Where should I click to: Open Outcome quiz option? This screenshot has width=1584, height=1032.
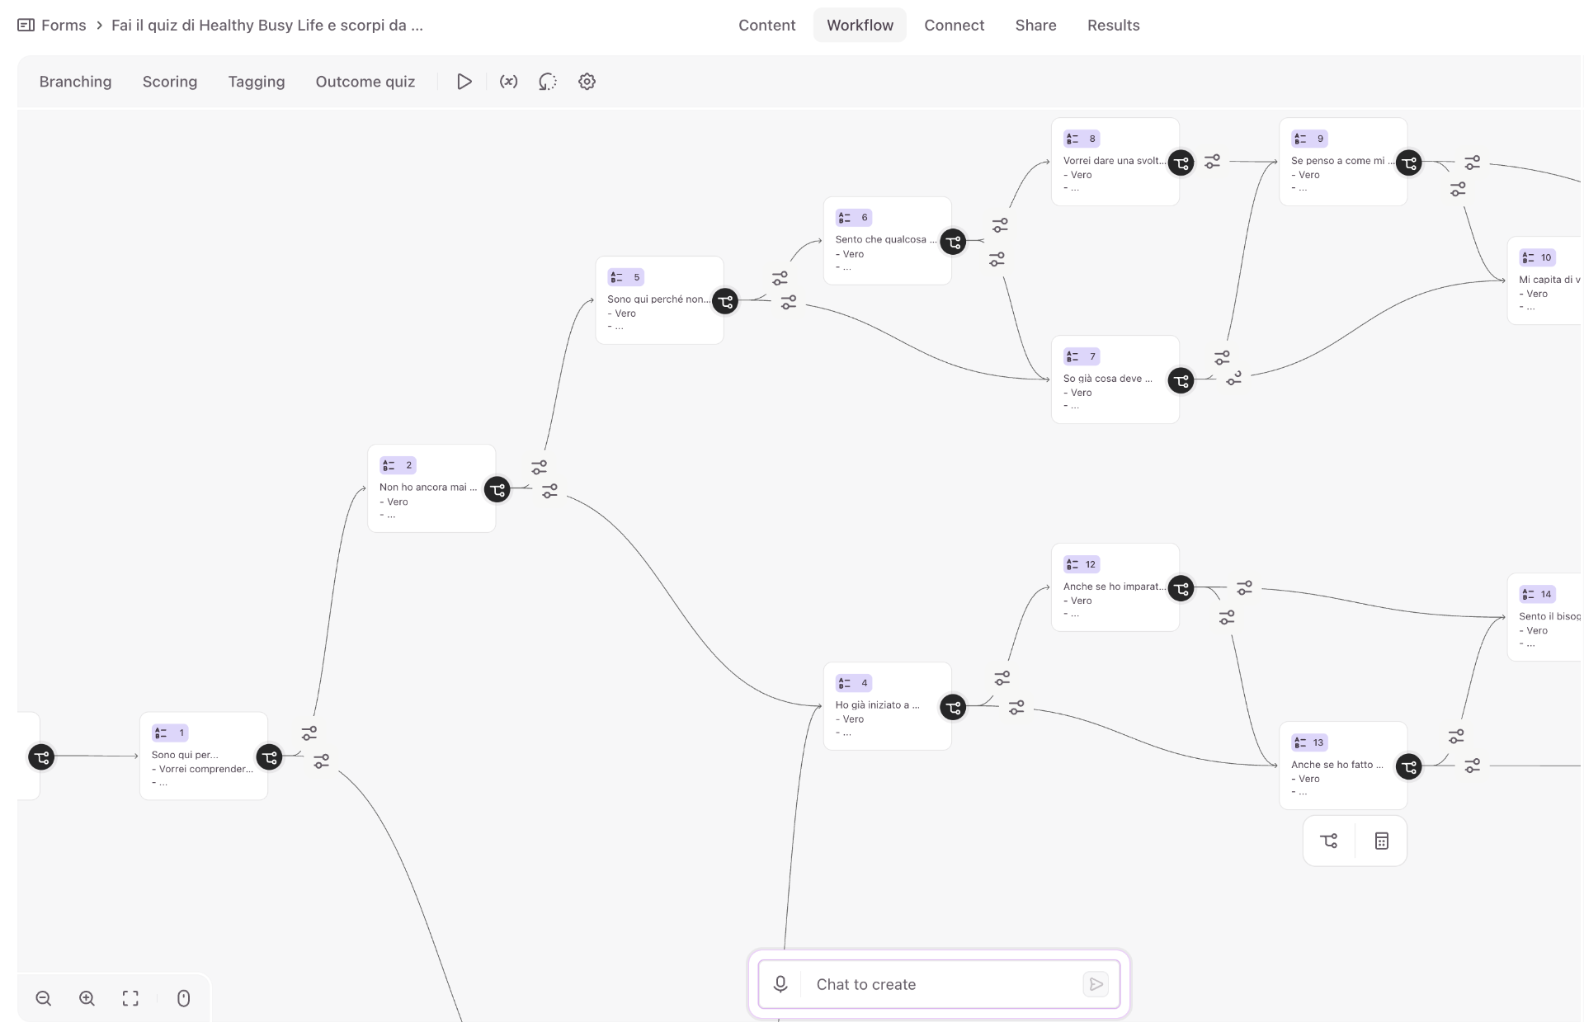coord(365,82)
